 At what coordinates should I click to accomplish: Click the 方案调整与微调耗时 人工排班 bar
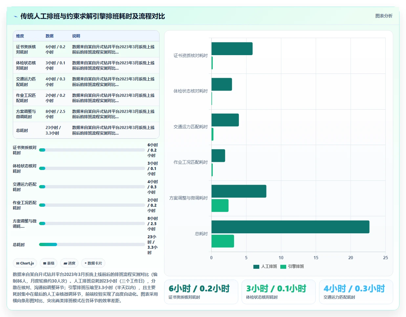pos(239,191)
